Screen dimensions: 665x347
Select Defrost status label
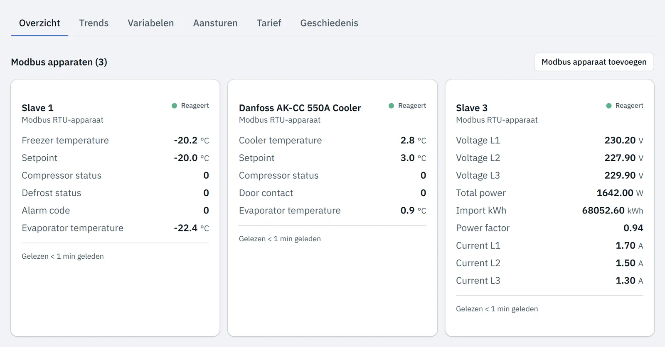click(x=52, y=193)
